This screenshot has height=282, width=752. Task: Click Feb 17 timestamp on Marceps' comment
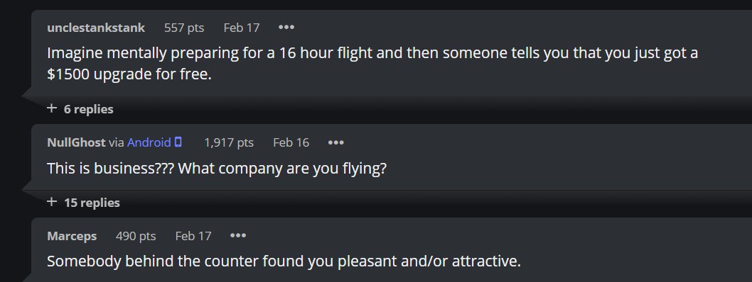point(193,236)
